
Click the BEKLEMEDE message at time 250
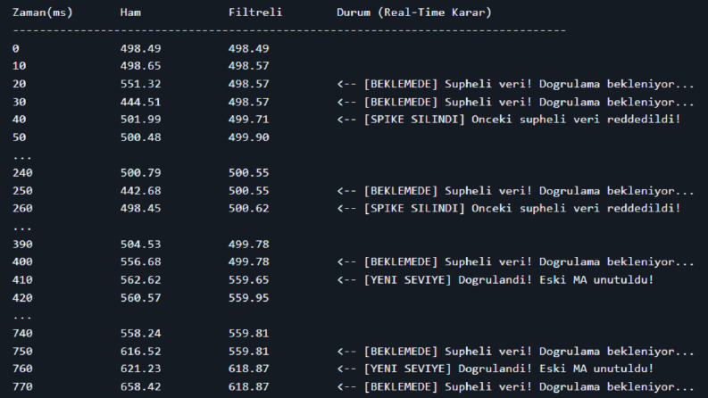coord(515,191)
